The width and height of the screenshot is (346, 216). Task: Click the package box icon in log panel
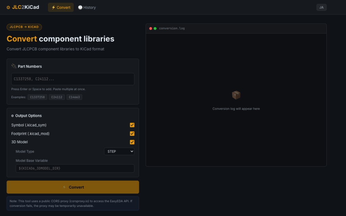[236, 95]
